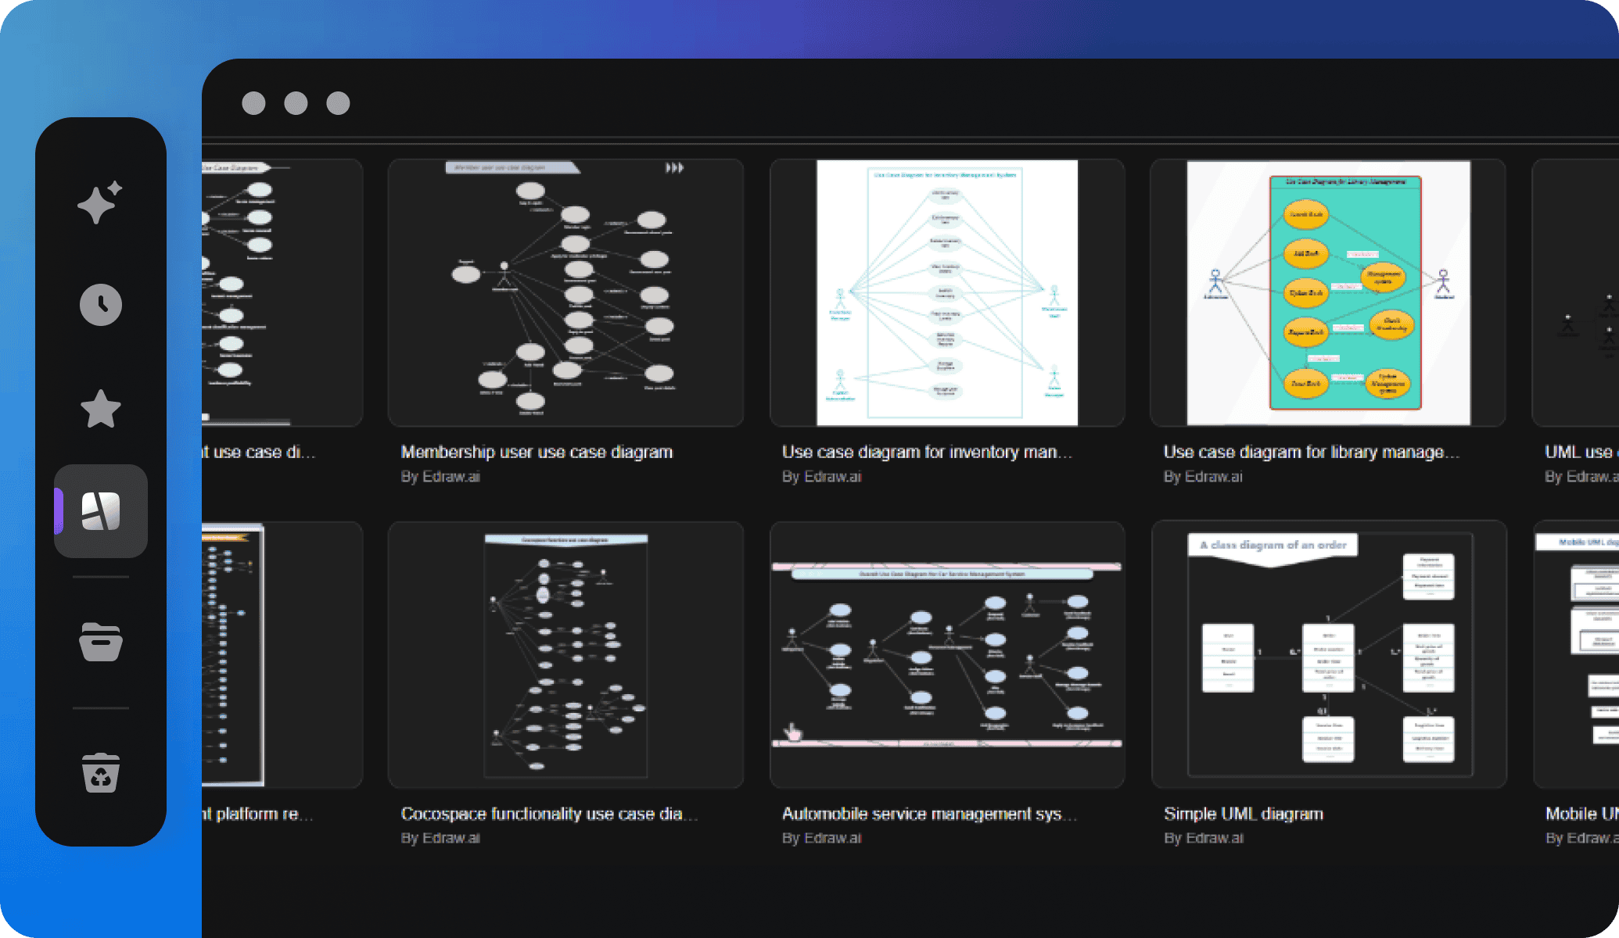Click the middle window control dot
The width and height of the screenshot is (1619, 938).
(296, 103)
